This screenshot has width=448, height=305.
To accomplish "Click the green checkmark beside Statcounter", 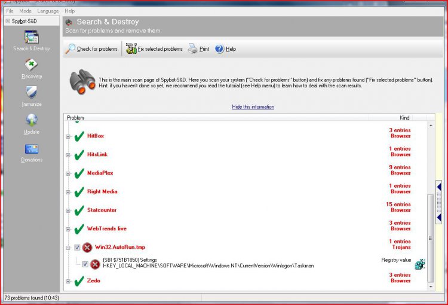I will tap(79, 211).
